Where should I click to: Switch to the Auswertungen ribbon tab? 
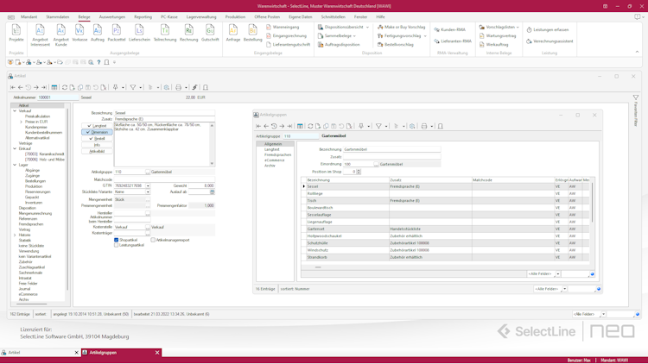[112, 17]
